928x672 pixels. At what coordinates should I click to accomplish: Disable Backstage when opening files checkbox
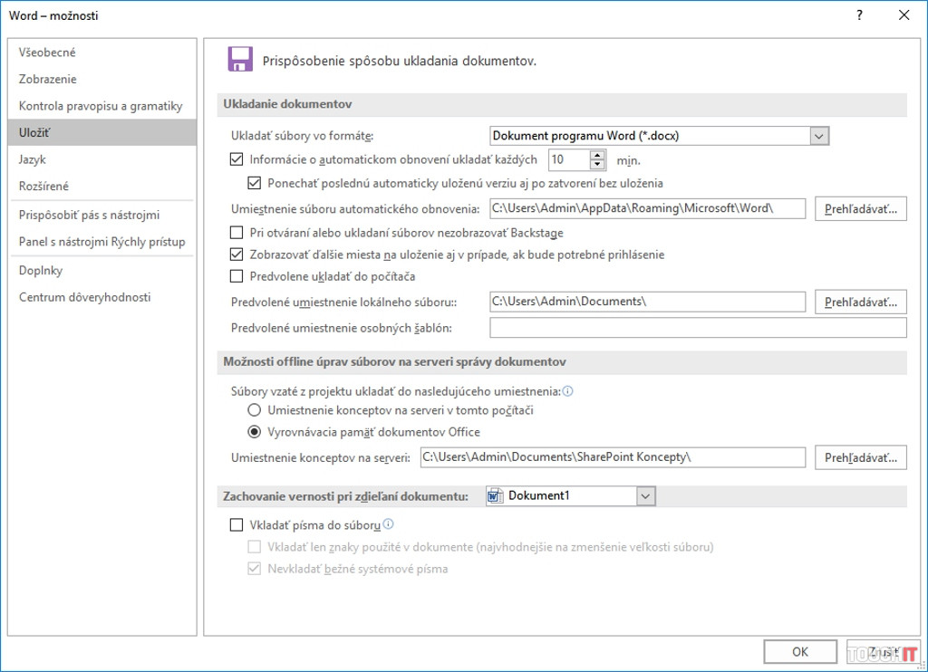click(237, 233)
